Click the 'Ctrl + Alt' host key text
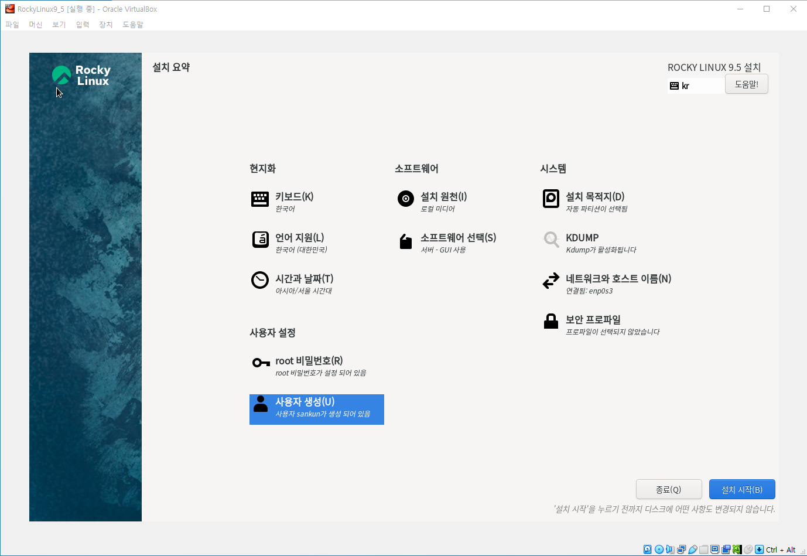 click(781, 550)
